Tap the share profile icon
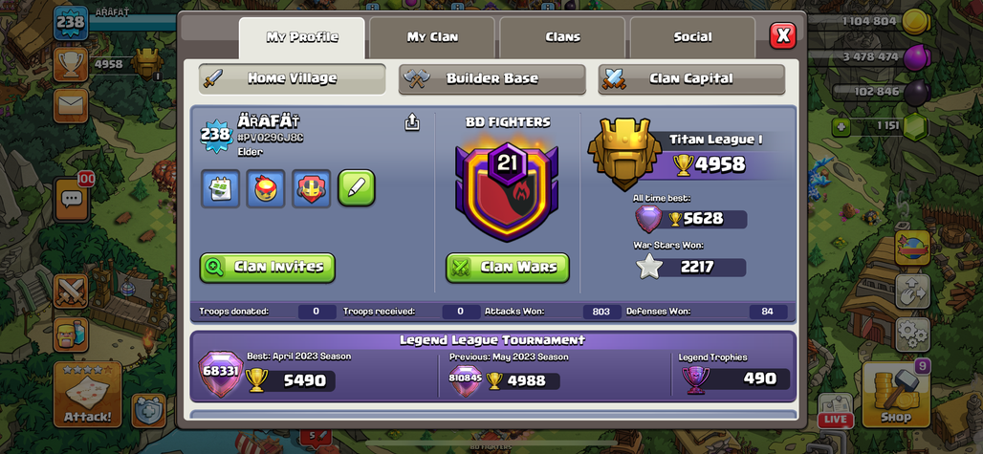This screenshot has height=454, width=983. 411,122
